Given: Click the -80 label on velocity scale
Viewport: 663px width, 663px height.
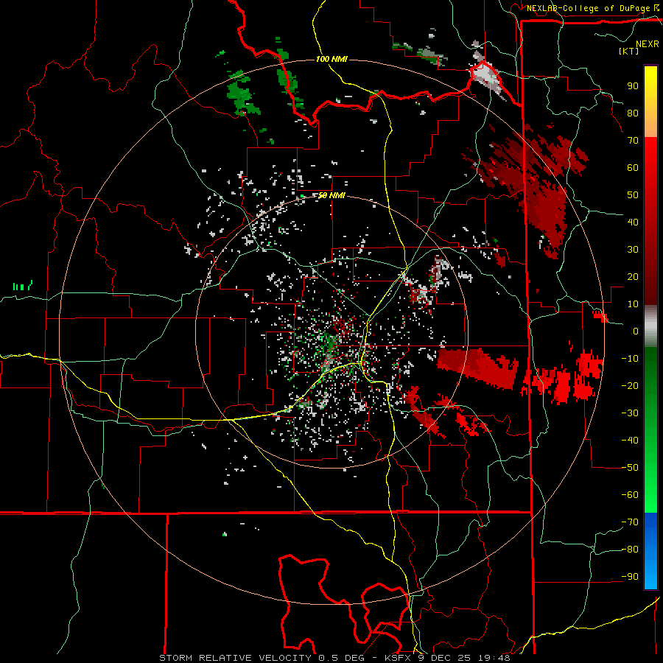Looking at the screenshot, I should coord(630,550).
